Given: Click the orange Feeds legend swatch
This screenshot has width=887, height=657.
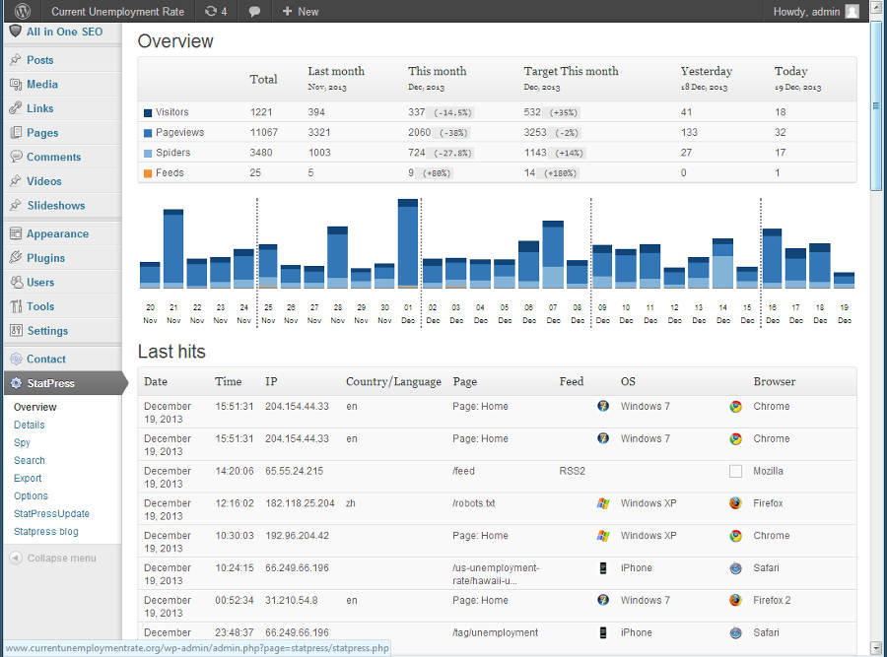Looking at the screenshot, I should click(x=148, y=173).
